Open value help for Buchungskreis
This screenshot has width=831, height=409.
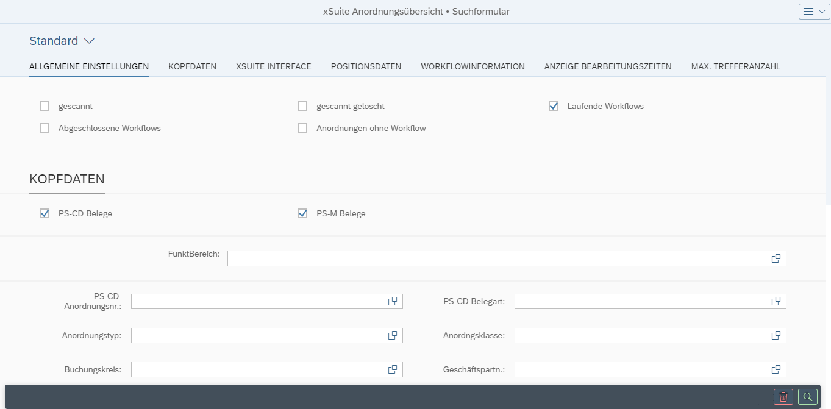pos(392,369)
